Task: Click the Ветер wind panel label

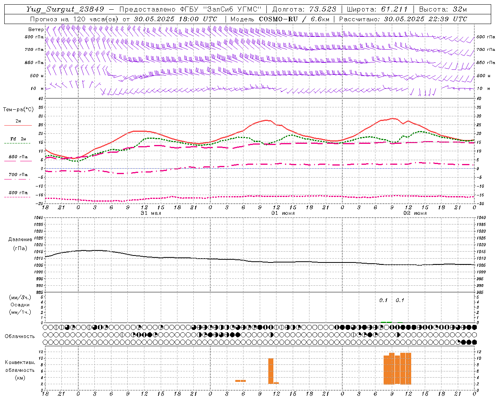Action: (36, 29)
